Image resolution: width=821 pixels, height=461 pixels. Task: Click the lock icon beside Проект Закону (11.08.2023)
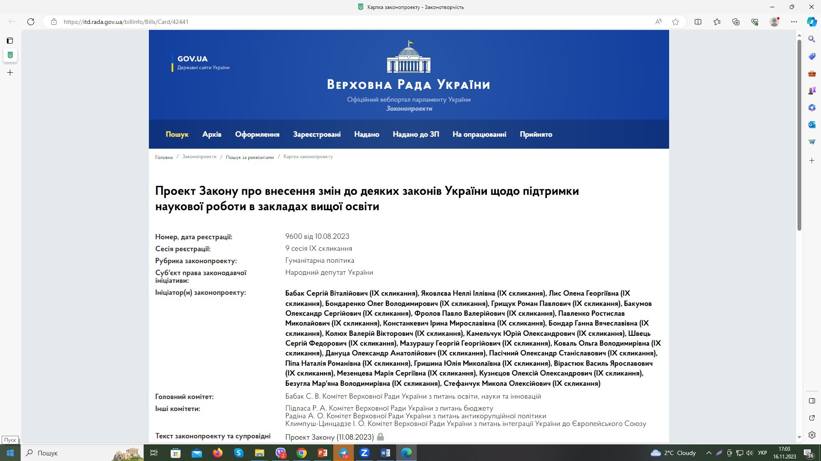[380, 437]
